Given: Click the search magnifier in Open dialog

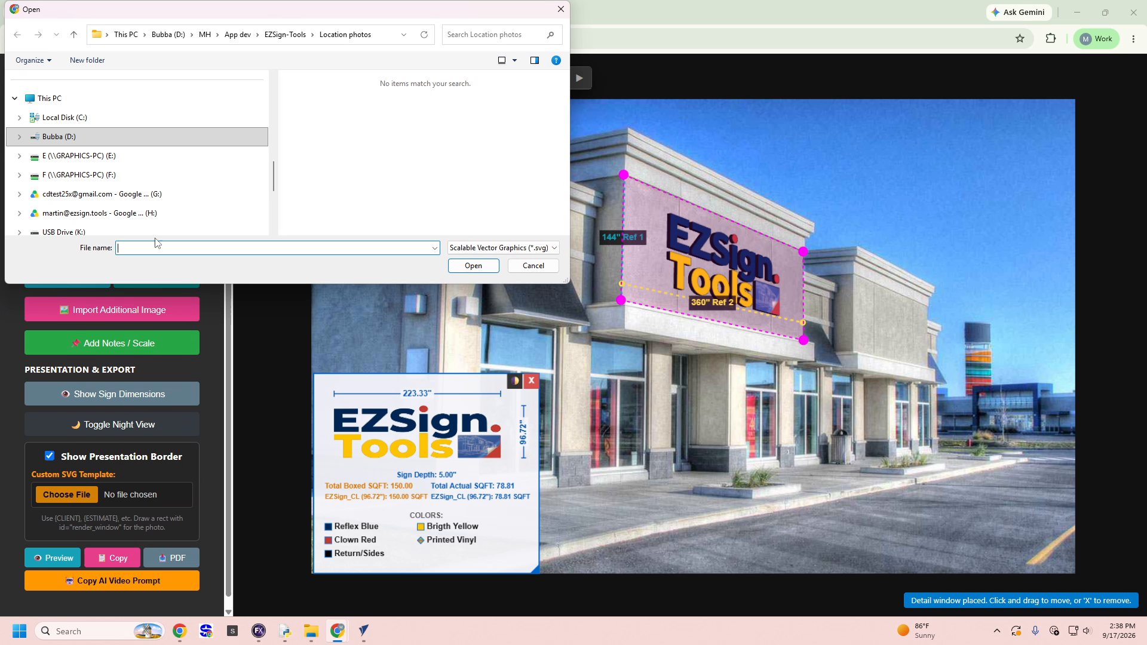Looking at the screenshot, I should point(550,35).
